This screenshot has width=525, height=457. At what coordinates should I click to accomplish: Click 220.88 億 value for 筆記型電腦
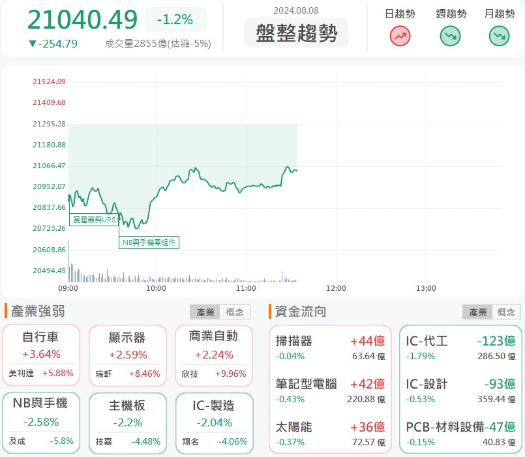(366, 399)
